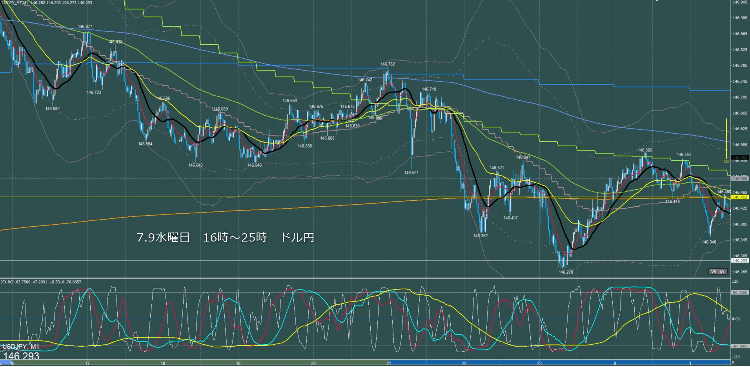Click the white 146.293 bid price tag
Image resolution: width=750 pixels, height=367 pixels.
[740, 260]
